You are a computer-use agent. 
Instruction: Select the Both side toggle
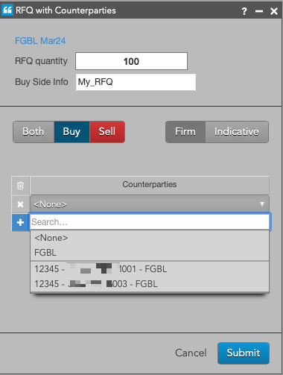[34, 132]
